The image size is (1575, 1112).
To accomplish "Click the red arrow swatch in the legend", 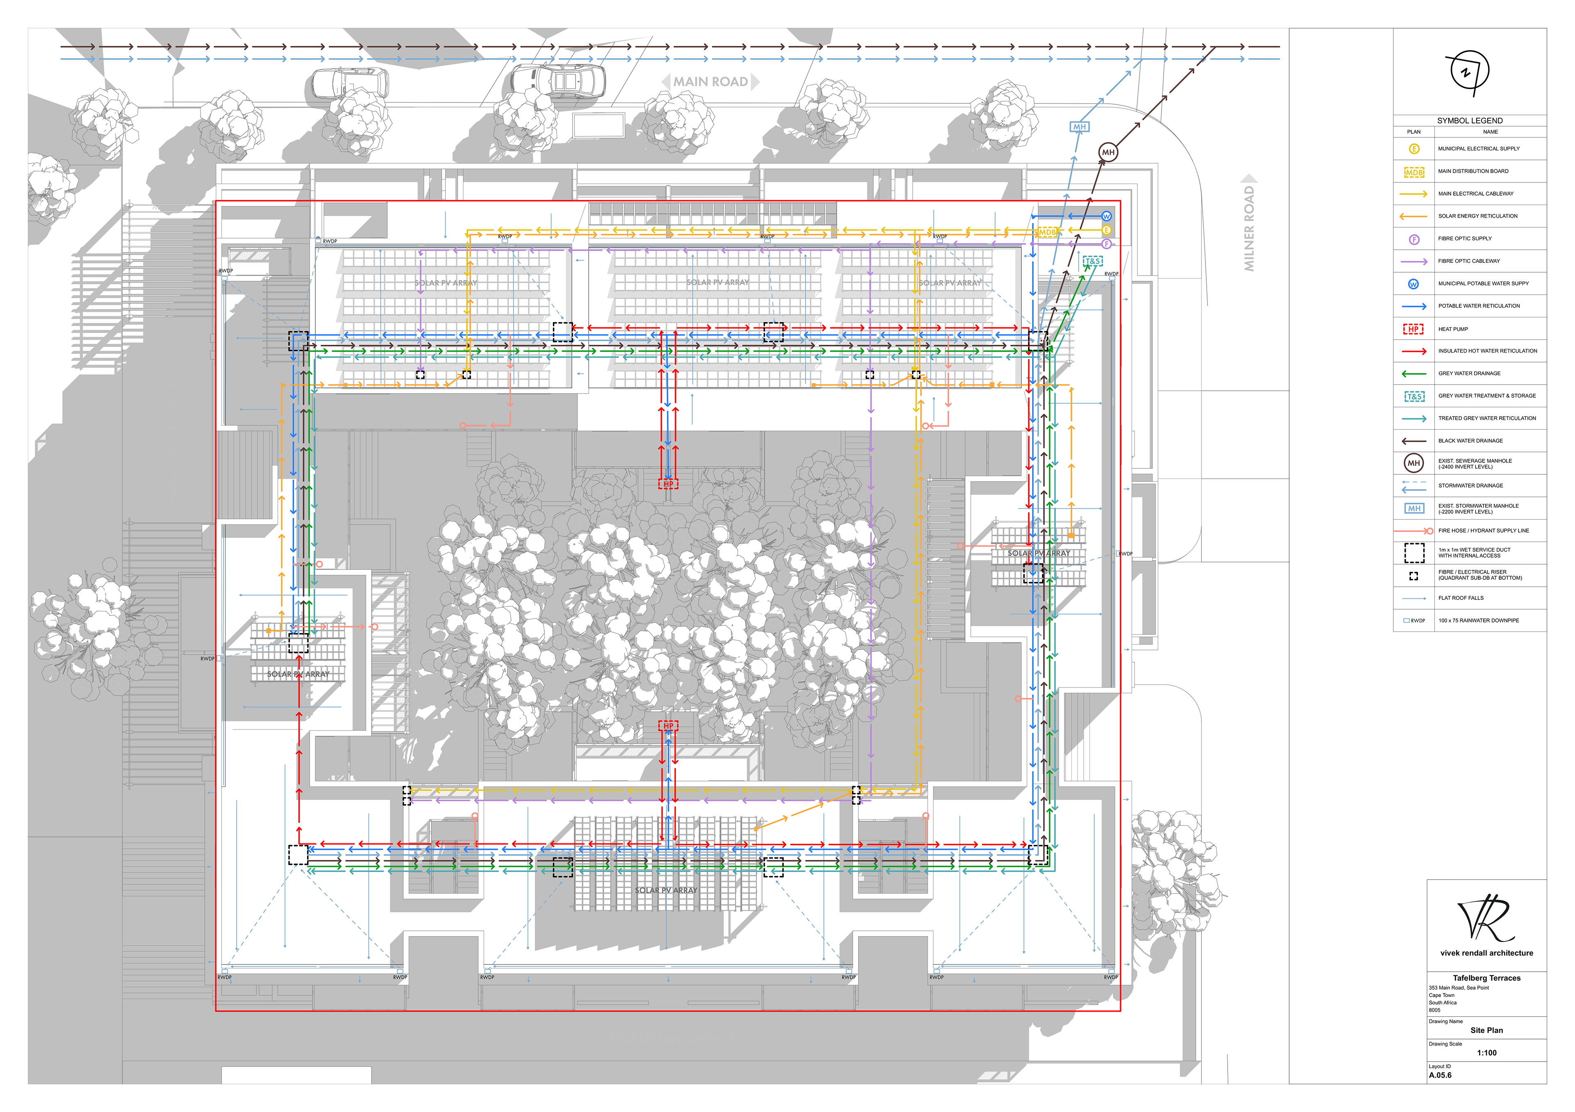I will [x=1414, y=351].
